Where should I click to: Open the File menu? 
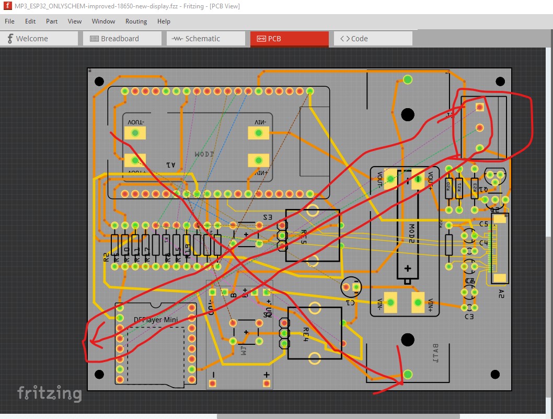[x=9, y=21]
